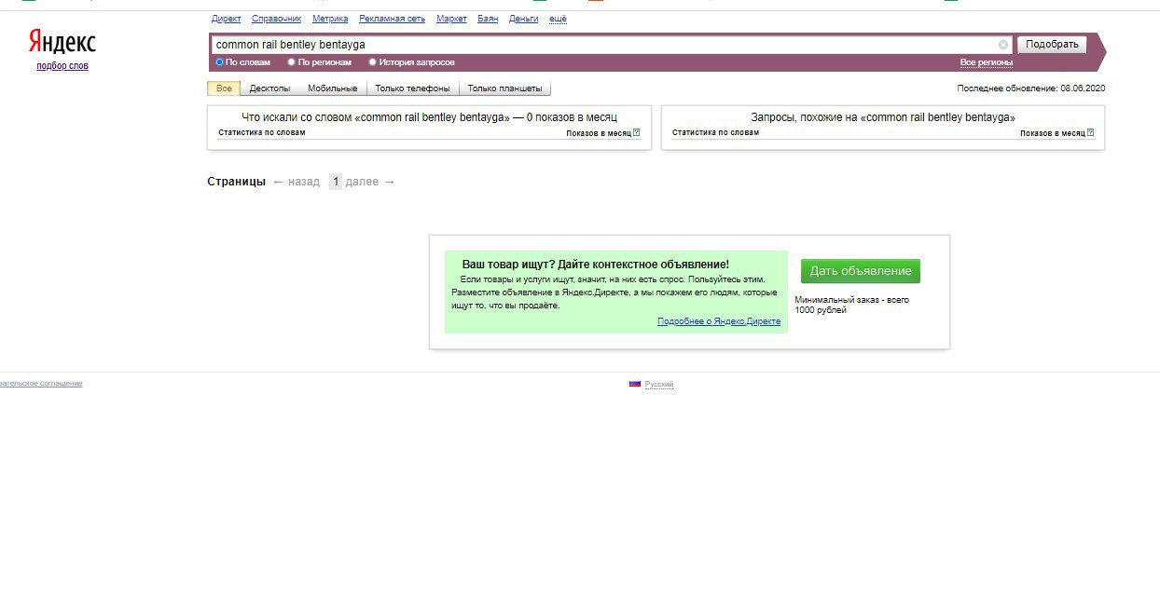The image size is (1160, 612).
Task: Go to the далее next page link
Action: point(370,182)
